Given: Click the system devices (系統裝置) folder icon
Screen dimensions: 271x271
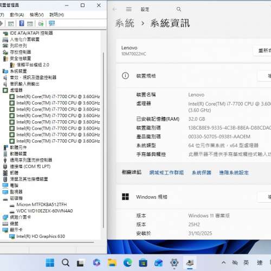Looking at the screenshot, I should (5, 71).
